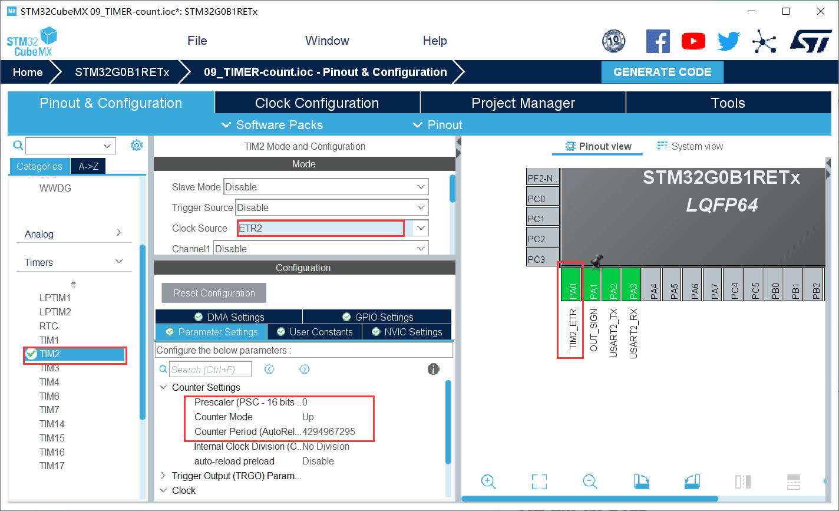
Task: Click the STM32CubeMX logo
Action: 32,42
